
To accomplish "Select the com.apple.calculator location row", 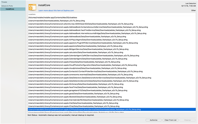I will [112, 52].
